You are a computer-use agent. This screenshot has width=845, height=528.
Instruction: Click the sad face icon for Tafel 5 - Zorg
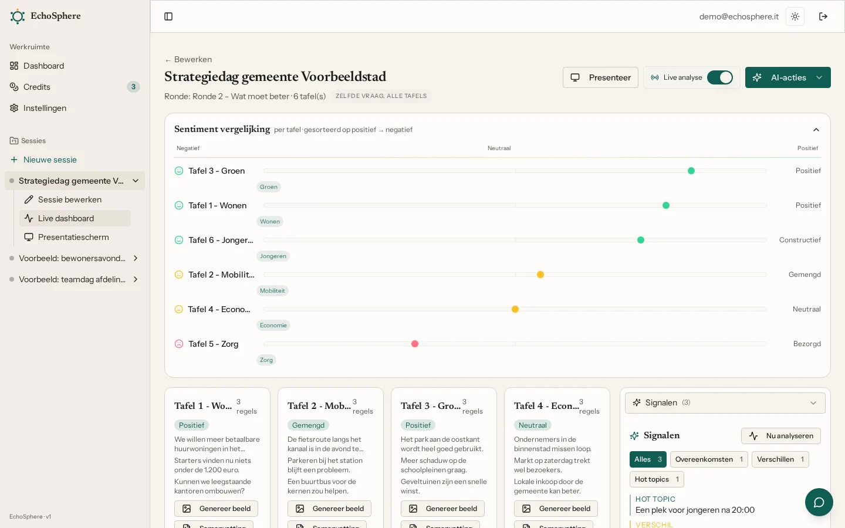[x=179, y=344]
